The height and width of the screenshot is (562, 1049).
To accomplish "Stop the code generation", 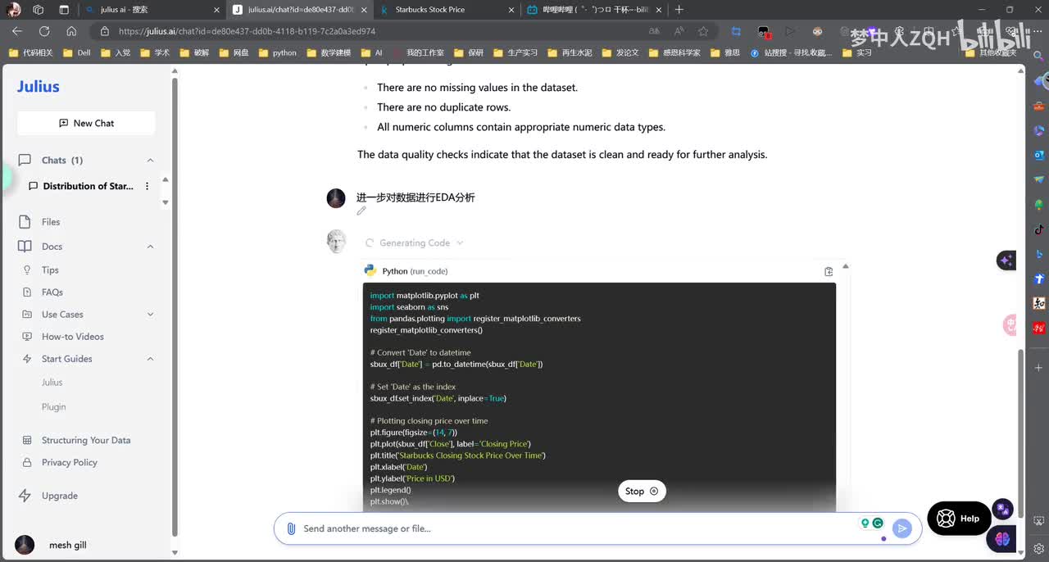I will coord(642,492).
